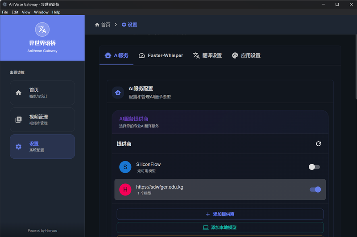Click the 添加提供商 button

pos(220,214)
